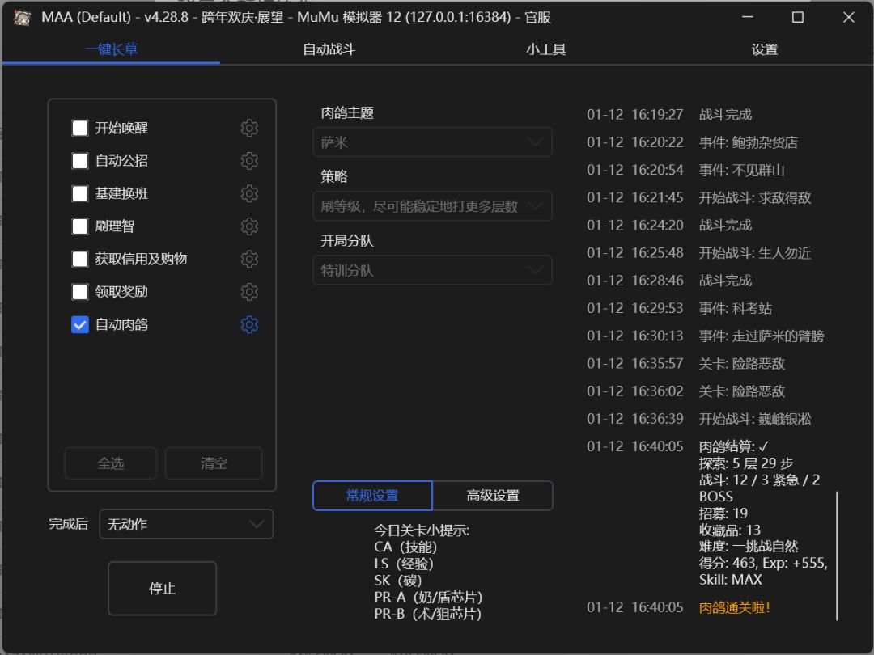Screen dimensions: 874x655
Task: Tick the 刷理智 checkbox
Action: pos(80,226)
